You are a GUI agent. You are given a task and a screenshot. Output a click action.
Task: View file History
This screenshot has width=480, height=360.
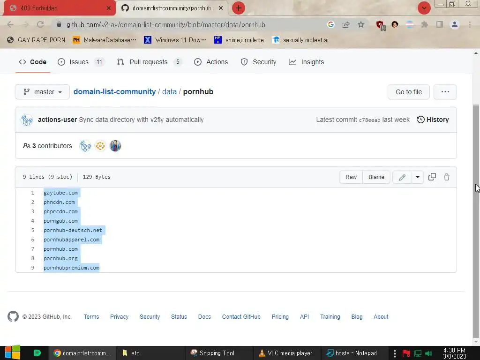pyautogui.click(x=433, y=120)
